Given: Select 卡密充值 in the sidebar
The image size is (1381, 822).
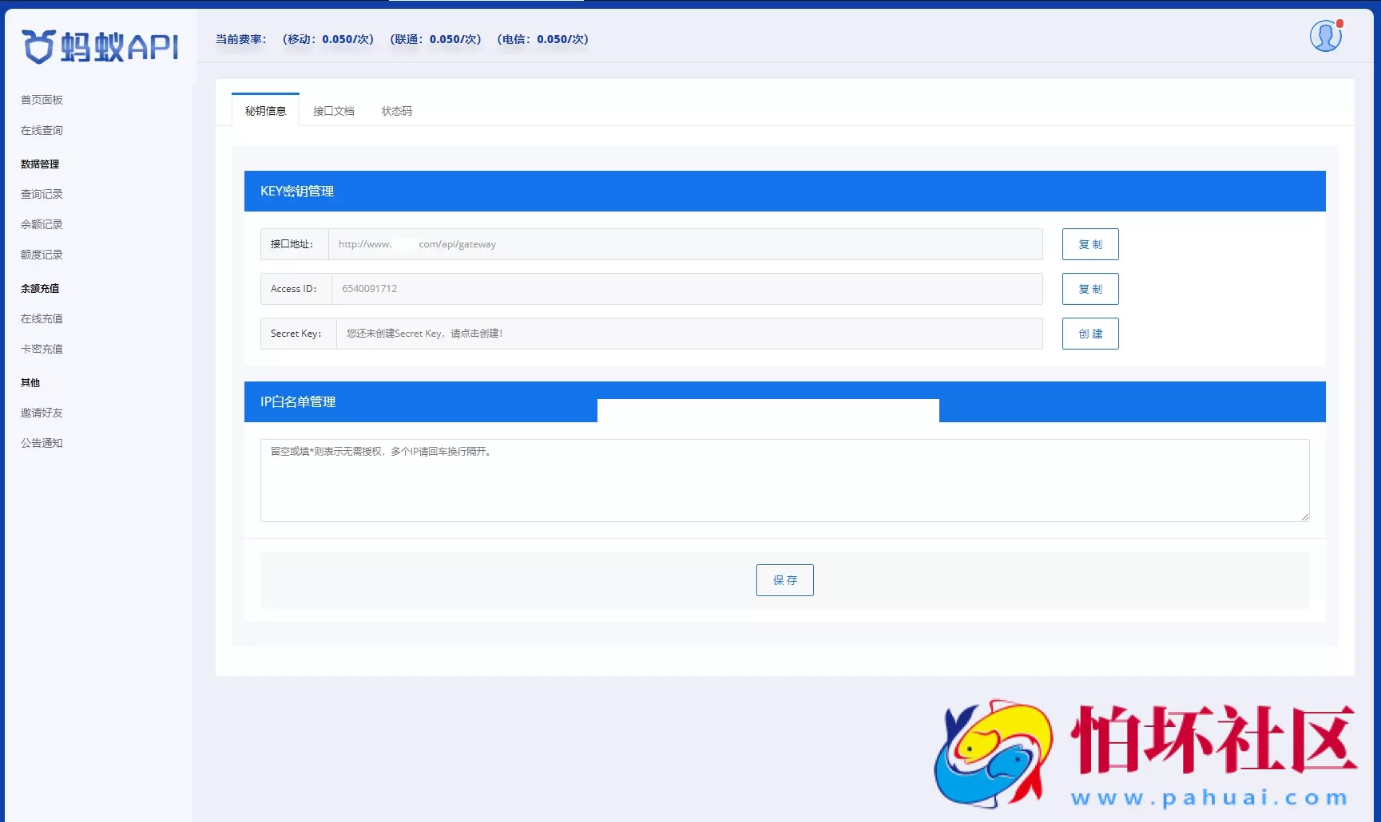Looking at the screenshot, I should [41, 348].
